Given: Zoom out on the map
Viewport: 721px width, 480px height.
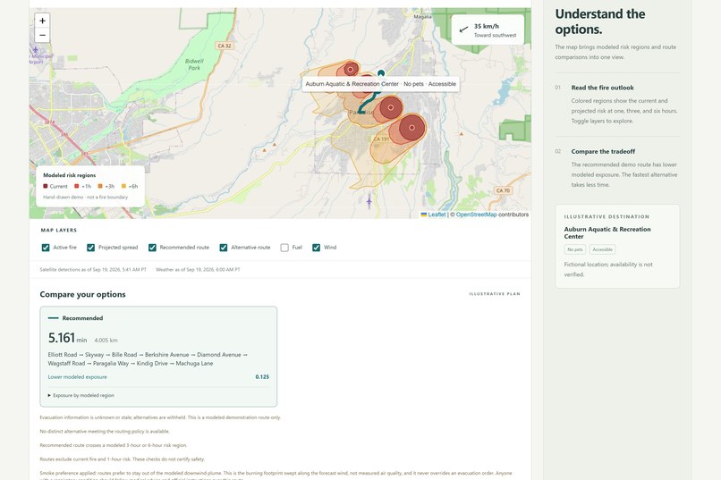Looking at the screenshot, I should click(42, 35).
